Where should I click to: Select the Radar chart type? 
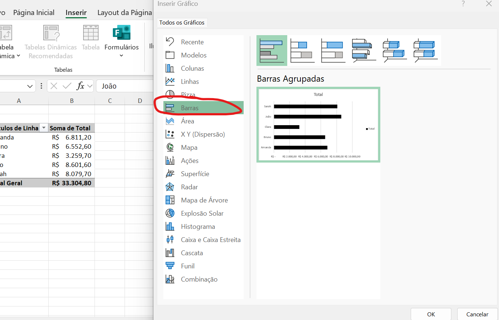[x=203, y=187]
